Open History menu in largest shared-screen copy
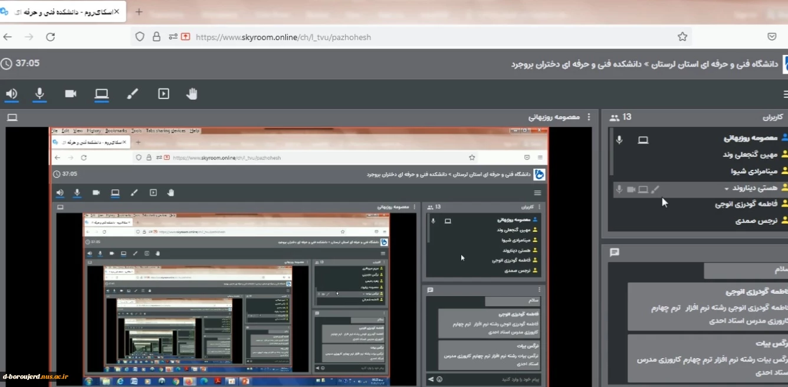The width and height of the screenshot is (788, 387). [x=94, y=130]
